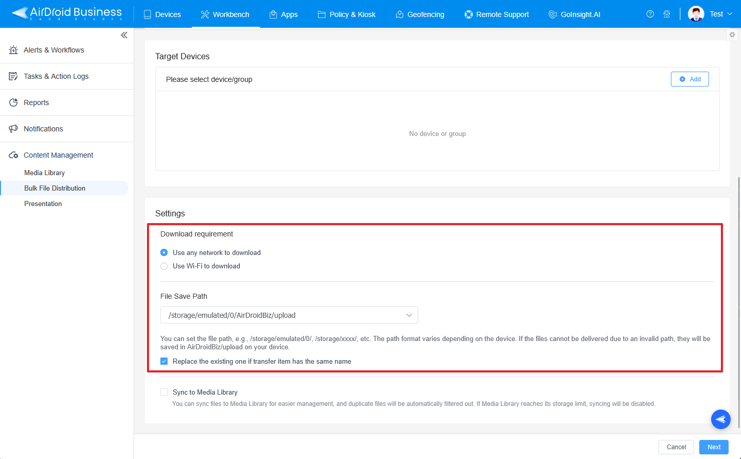
Task: Select the Geofencing navigation icon
Action: (399, 14)
